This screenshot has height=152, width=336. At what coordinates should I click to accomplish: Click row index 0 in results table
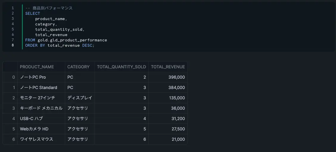click(13, 77)
